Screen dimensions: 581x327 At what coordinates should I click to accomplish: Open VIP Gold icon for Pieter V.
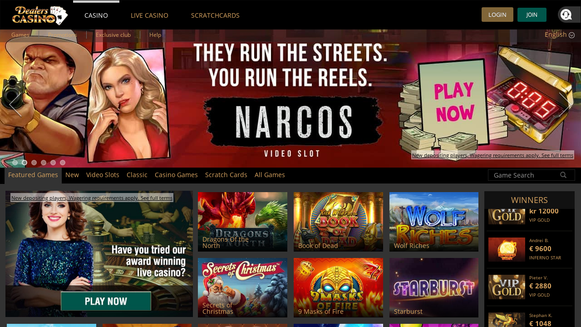point(507,287)
